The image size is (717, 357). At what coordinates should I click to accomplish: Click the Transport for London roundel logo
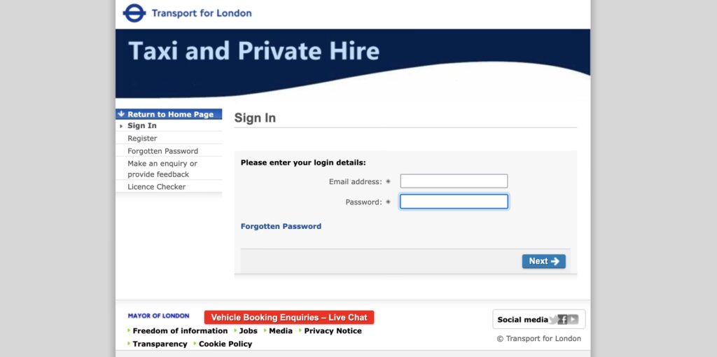click(134, 13)
